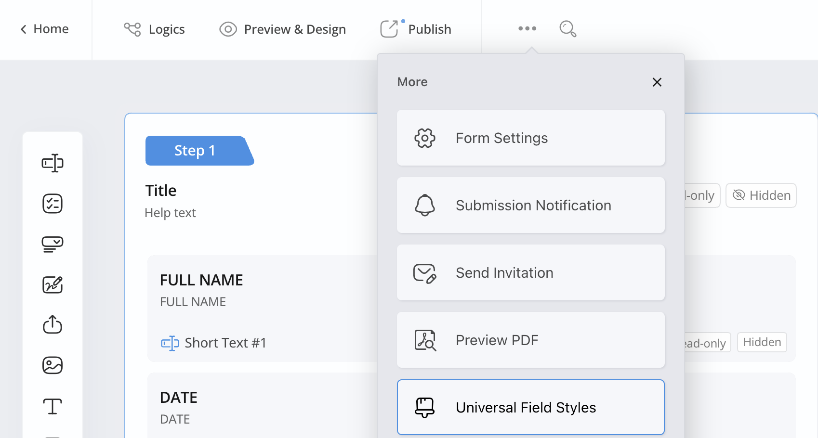Screen dimensions: 818x438
Task: Select the image field icon in sidebar
Action: (53, 365)
